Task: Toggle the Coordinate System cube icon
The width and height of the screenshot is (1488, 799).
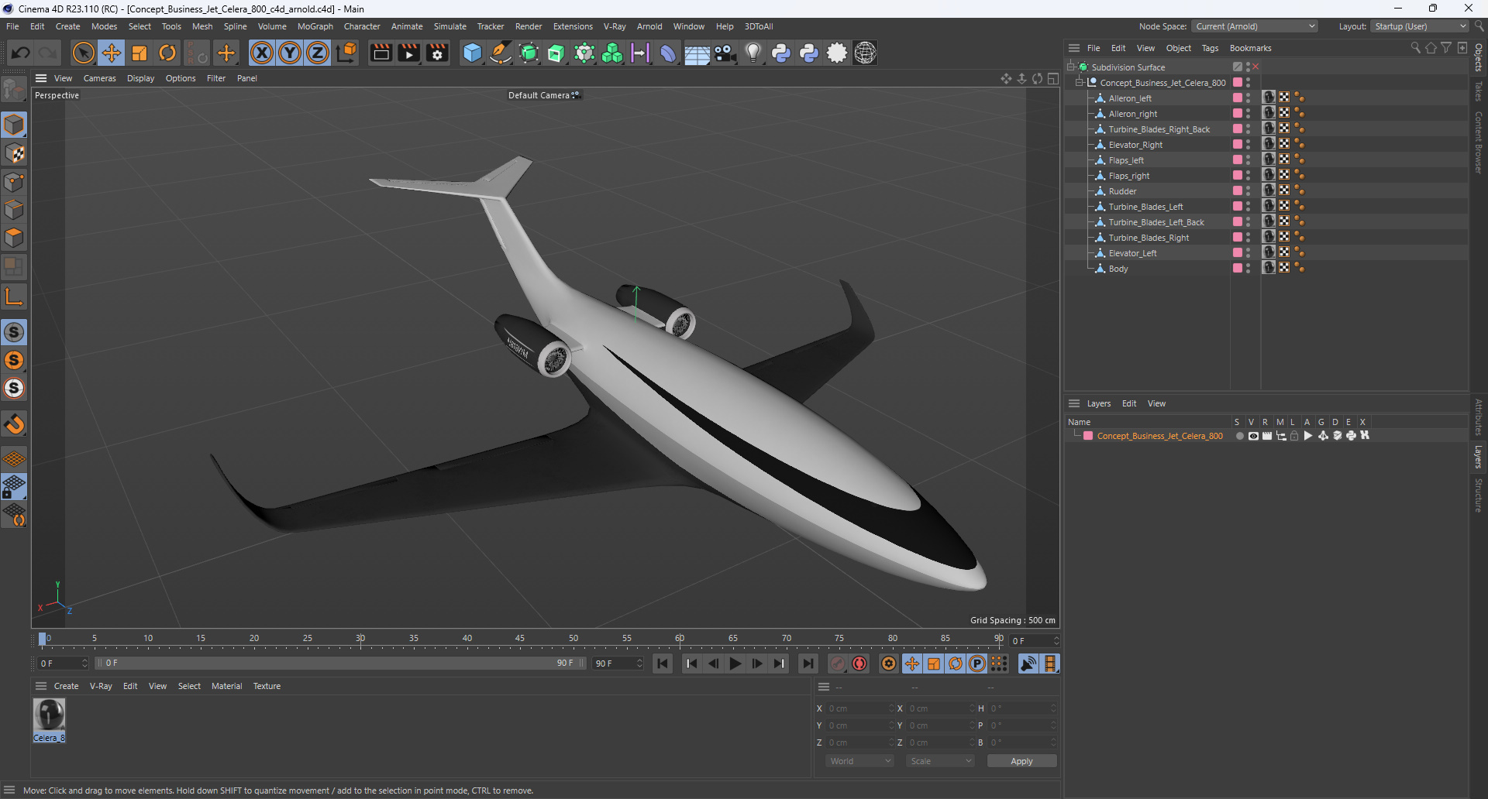Action: (347, 53)
